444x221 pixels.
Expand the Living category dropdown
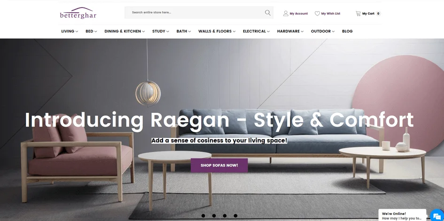(x=70, y=31)
